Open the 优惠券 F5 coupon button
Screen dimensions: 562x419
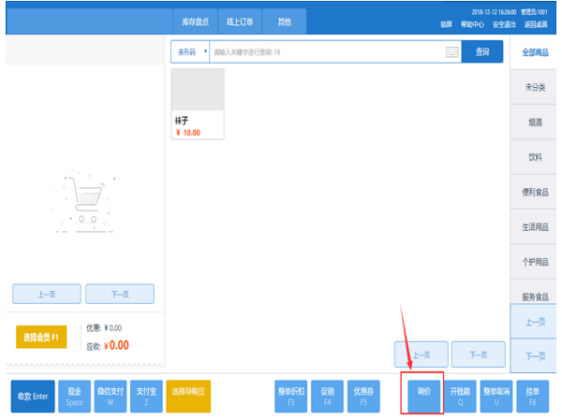[x=363, y=397]
